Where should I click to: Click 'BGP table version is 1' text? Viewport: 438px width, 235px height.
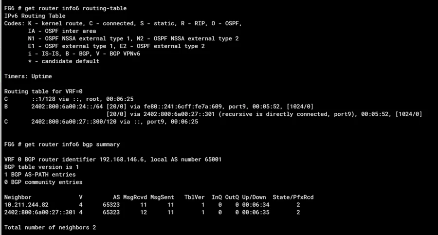click(41, 167)
